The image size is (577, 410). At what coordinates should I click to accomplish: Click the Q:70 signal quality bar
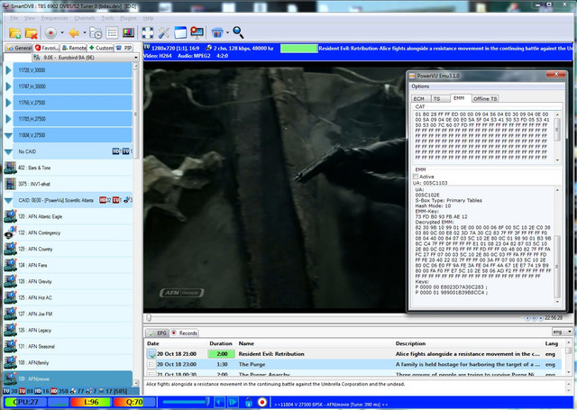tap(134, 402)
